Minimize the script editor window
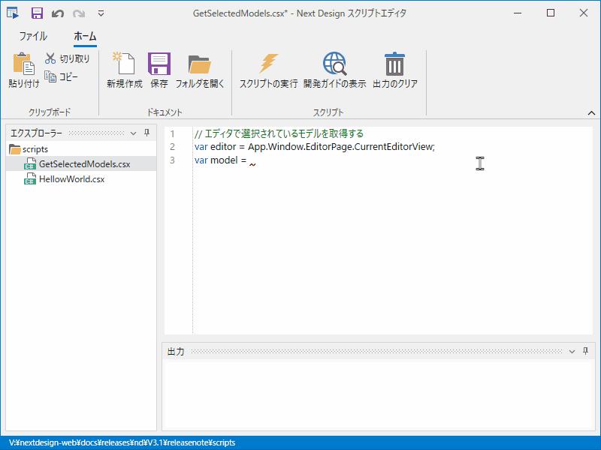This screenshot has height=450, width=601. 518,13
